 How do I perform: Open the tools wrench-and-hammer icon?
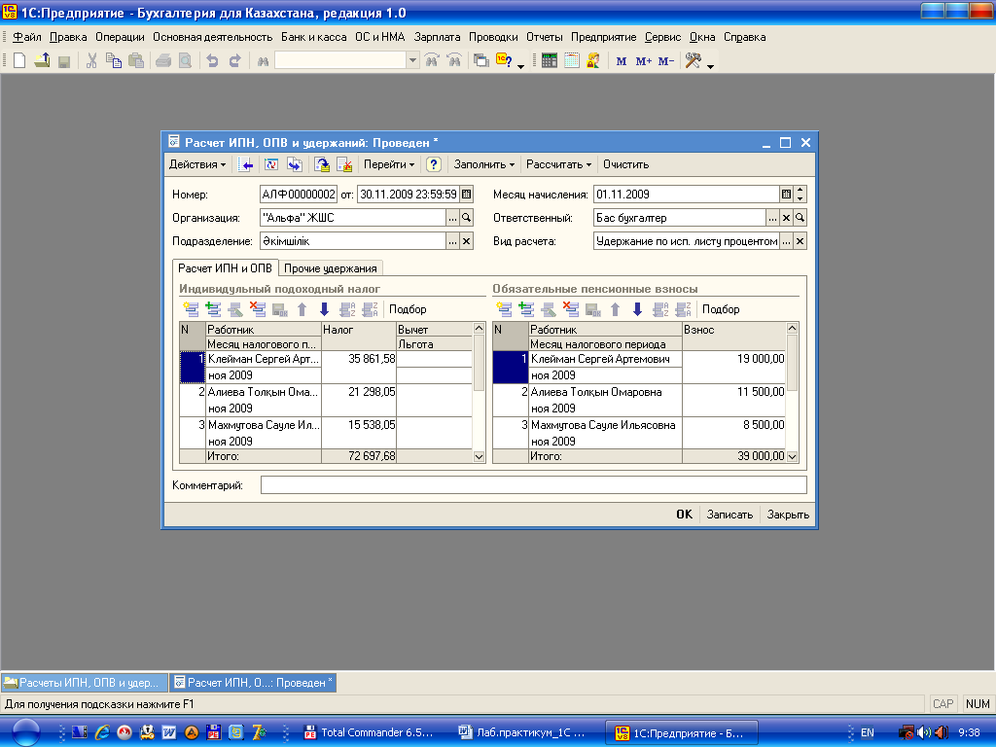(x=693, y=61)
